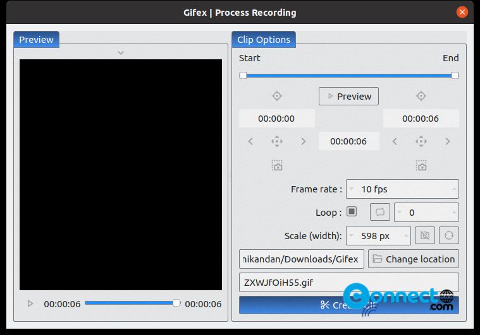The image size is (480, 335).
Task: Take a snapshot of the End frame
Action: tap(421, 165)
